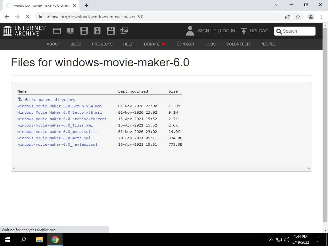Screen dimensions: 328x246
Task: Bookmark this page with star icon
Action: [x=298, y=17]
